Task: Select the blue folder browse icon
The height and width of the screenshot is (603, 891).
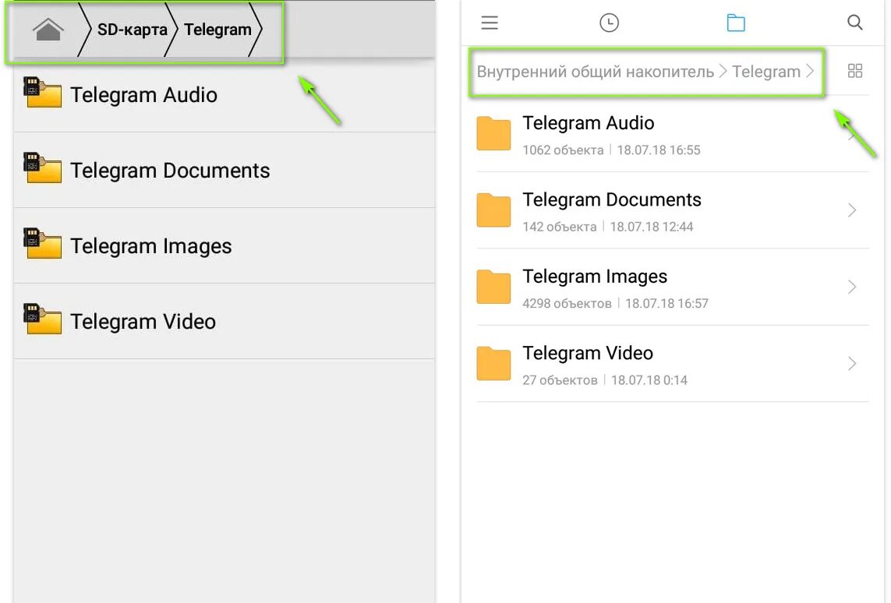Action: (x=736, y=23)
